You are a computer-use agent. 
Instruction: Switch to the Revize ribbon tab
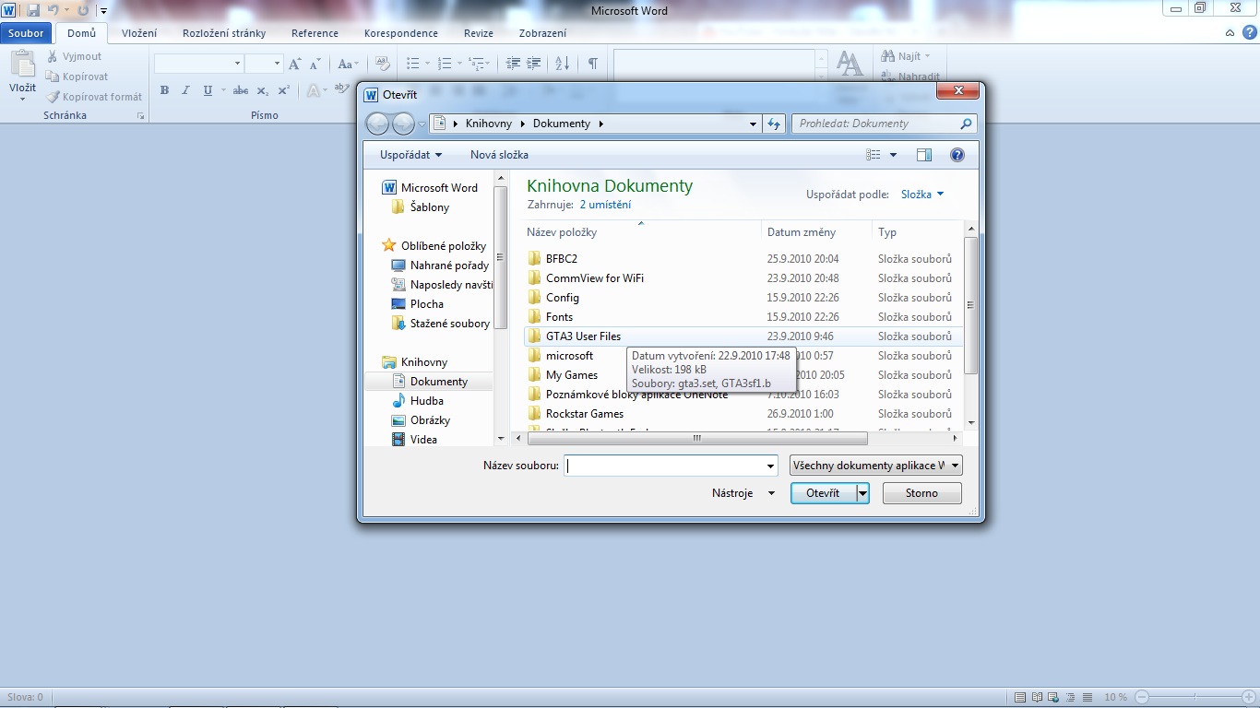479,33
